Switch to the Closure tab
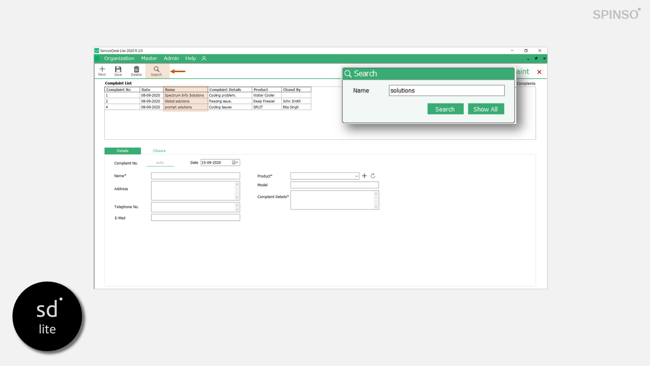Image resolution: width=650 pixels, height=366 pixels. (x=159, y=151)
